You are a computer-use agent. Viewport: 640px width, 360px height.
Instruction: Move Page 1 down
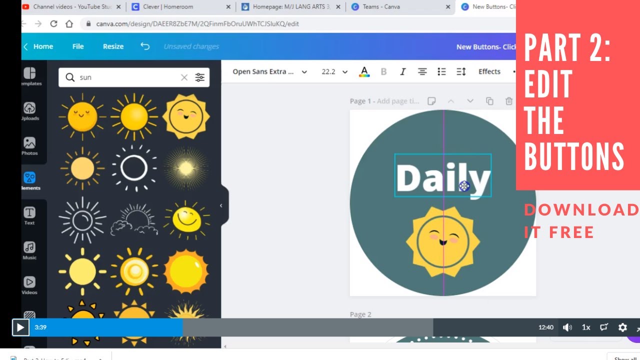pyautogui.click(x=470, y=101)
